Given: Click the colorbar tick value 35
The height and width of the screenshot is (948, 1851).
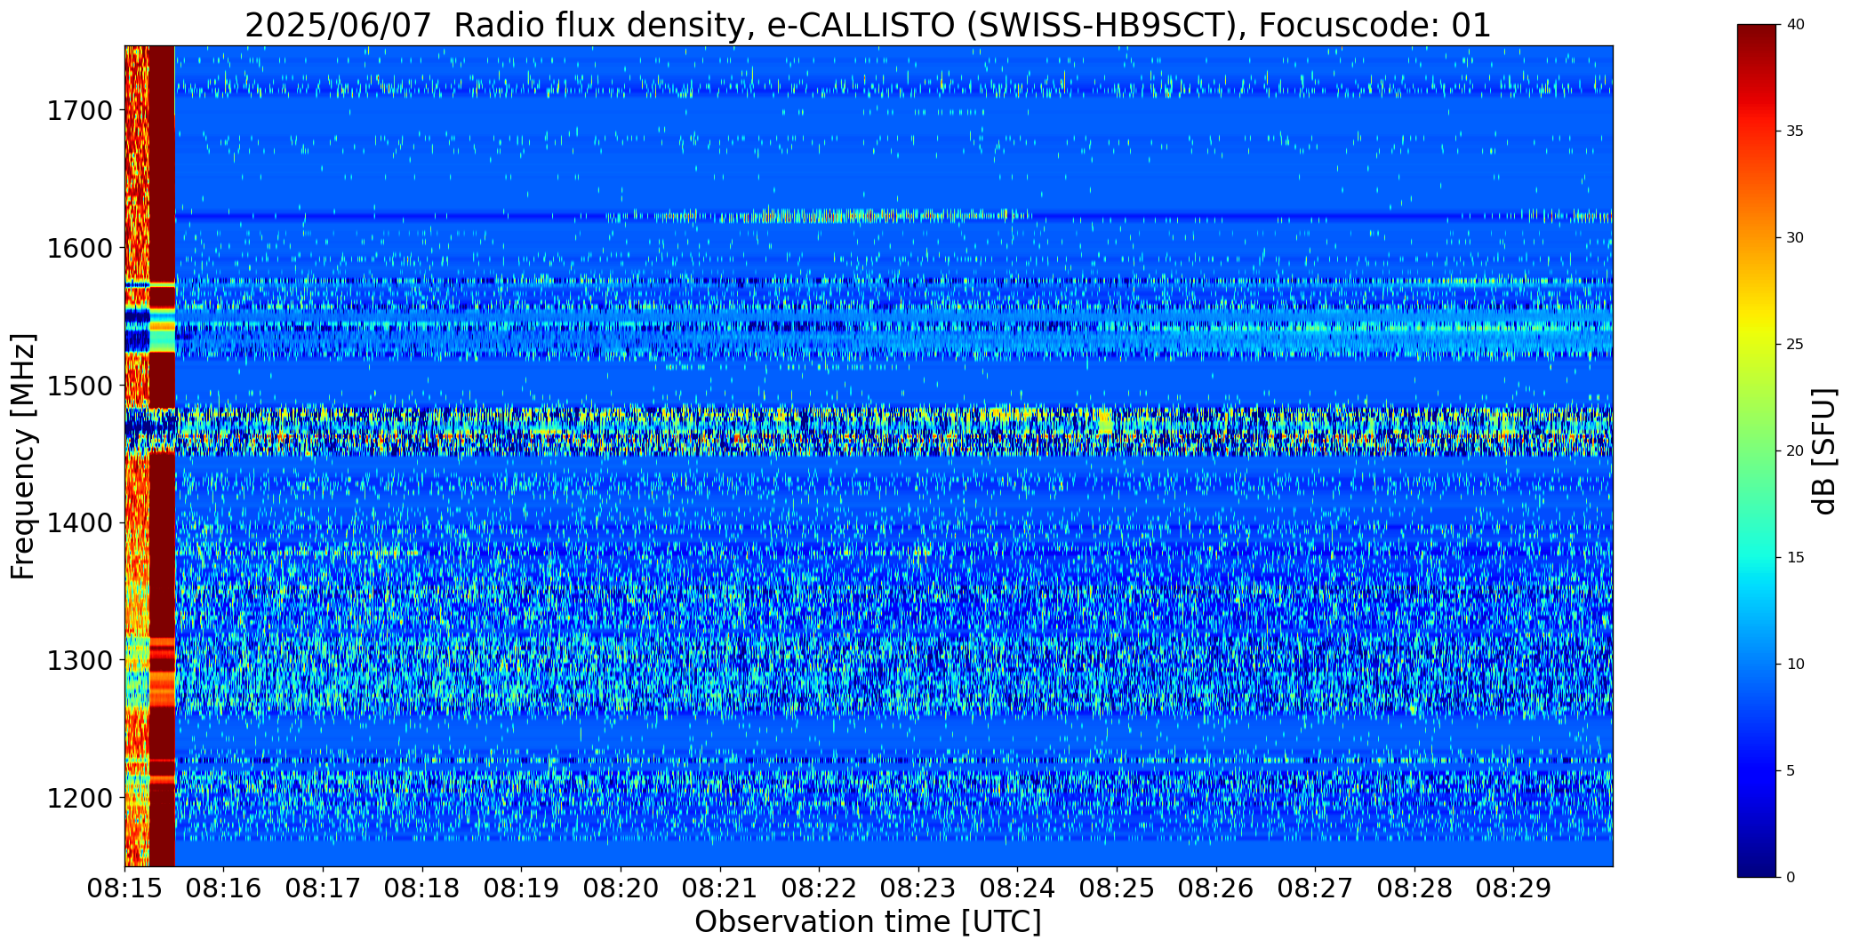Looking at the screenshot, I should coord(1795,131).
